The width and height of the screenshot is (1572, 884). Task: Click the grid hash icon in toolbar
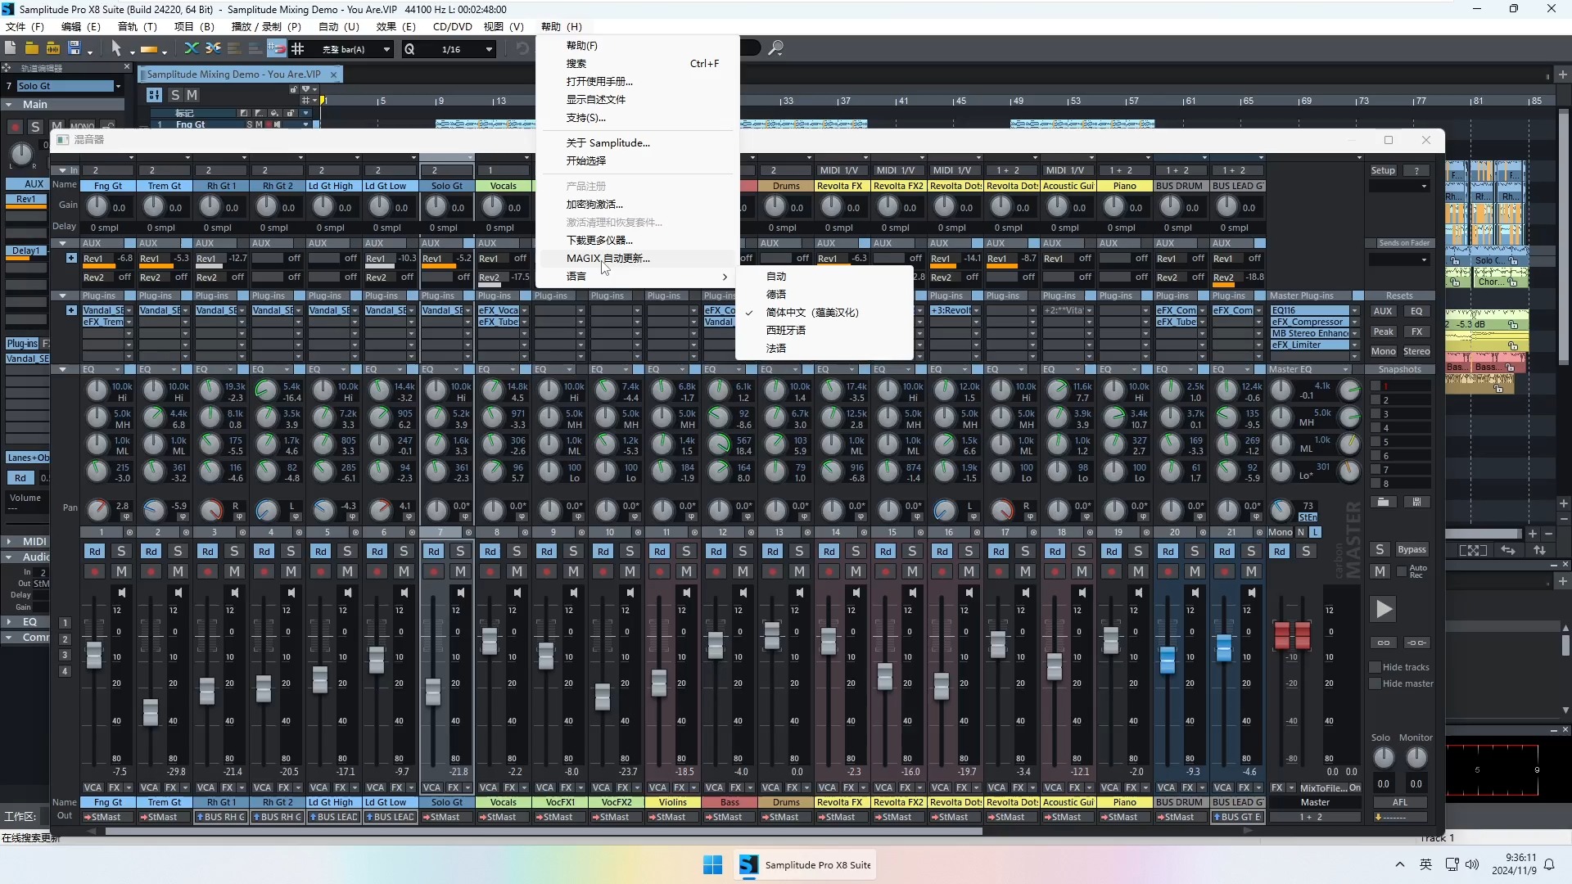click(298, 49)
